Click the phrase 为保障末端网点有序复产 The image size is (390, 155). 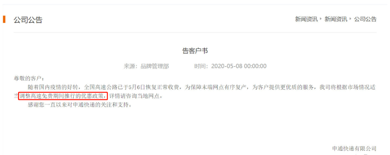(x=216, y=87)
